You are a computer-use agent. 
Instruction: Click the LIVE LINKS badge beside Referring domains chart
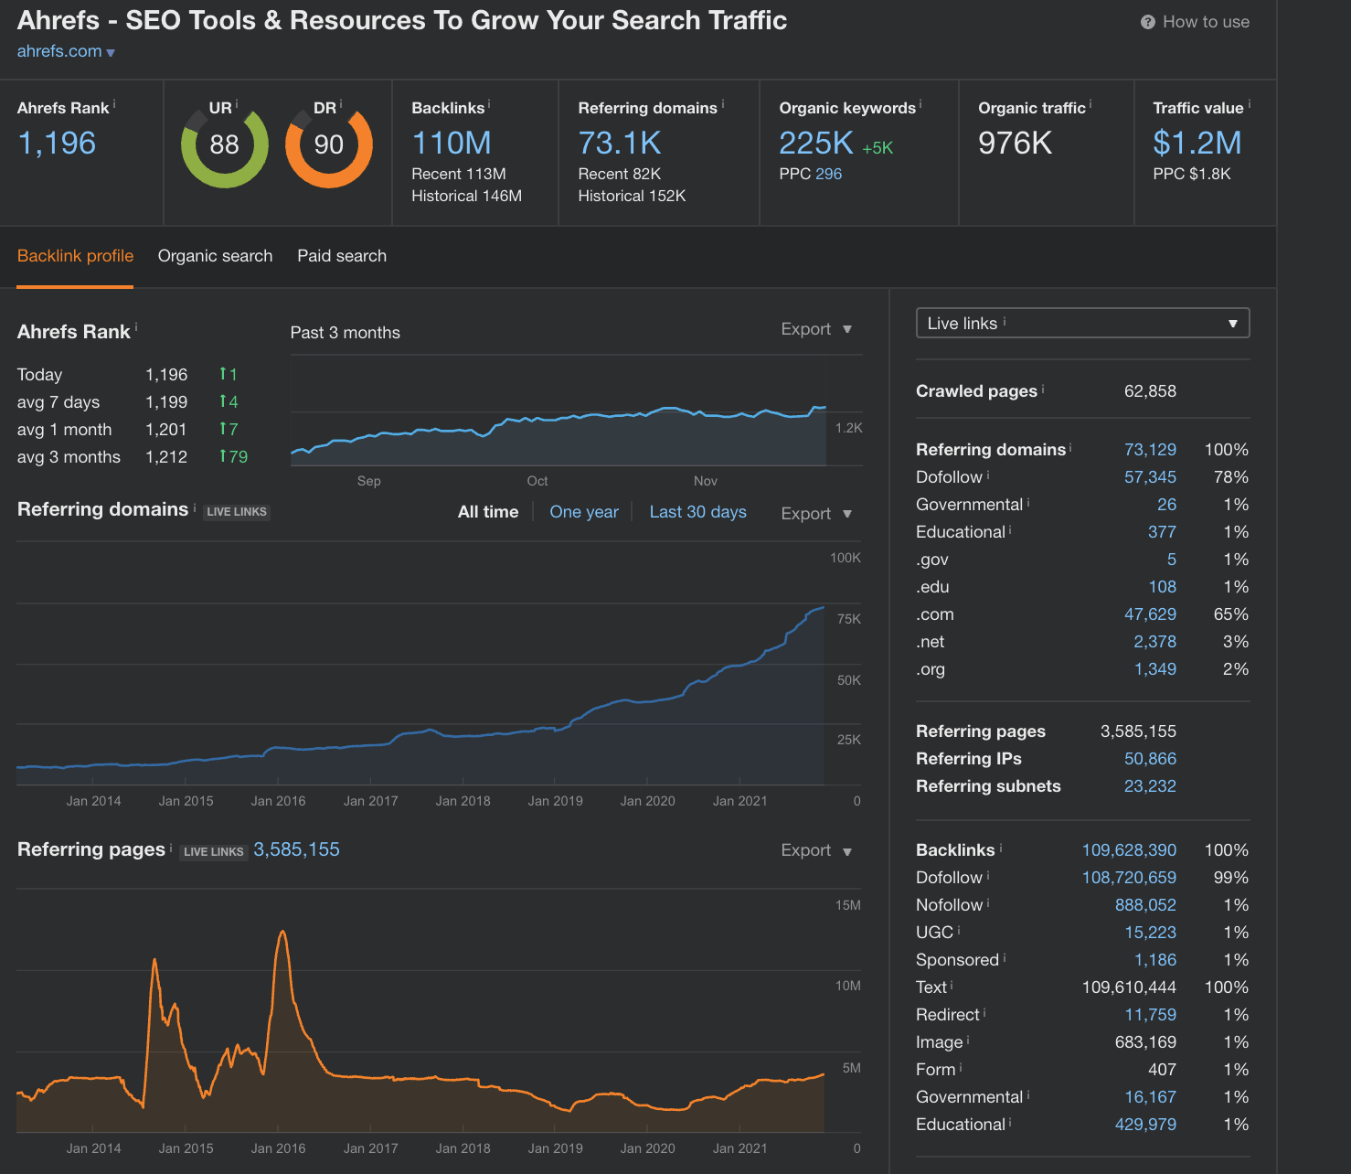point(237,512)
